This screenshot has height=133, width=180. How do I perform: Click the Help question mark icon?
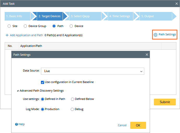(16, 124)
